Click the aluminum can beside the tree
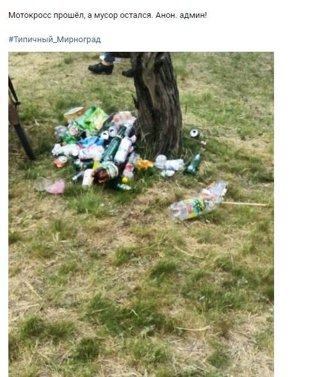 [195, 134]
